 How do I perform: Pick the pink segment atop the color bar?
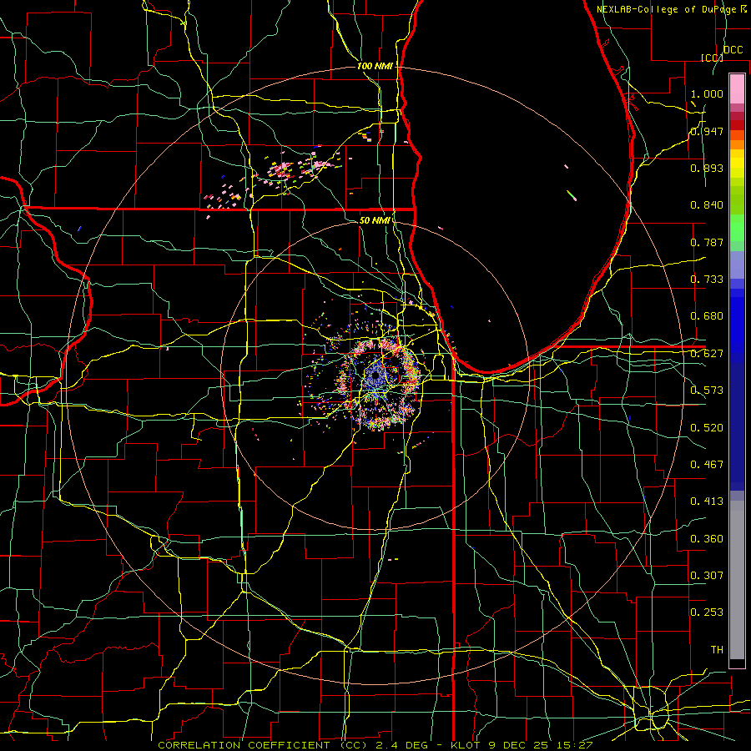point(737,89)
